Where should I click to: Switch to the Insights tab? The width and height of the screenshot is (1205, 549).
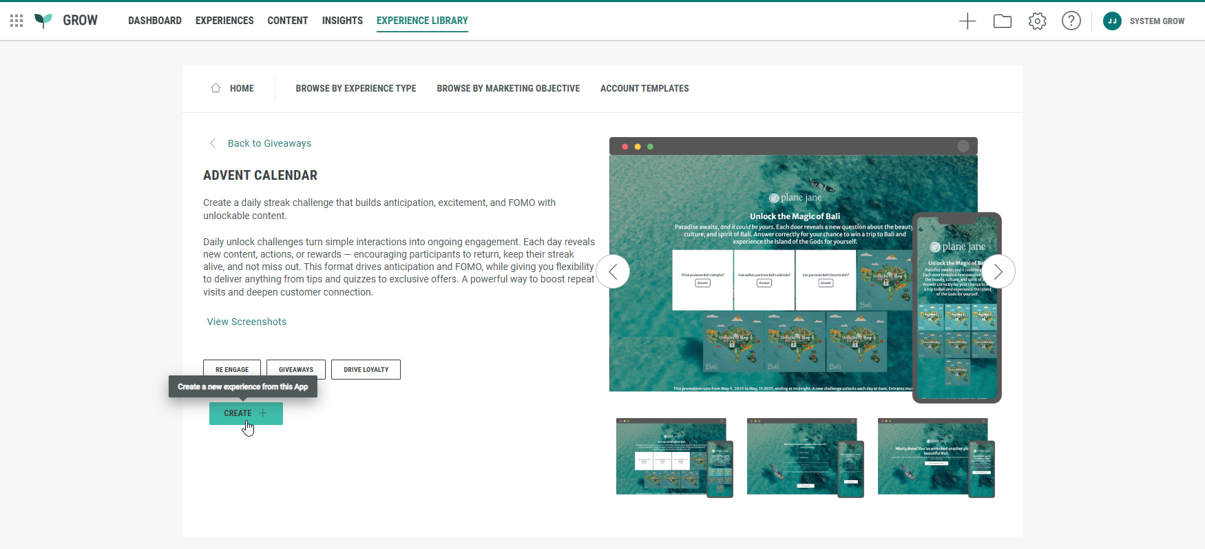click(x=342, y=21)
